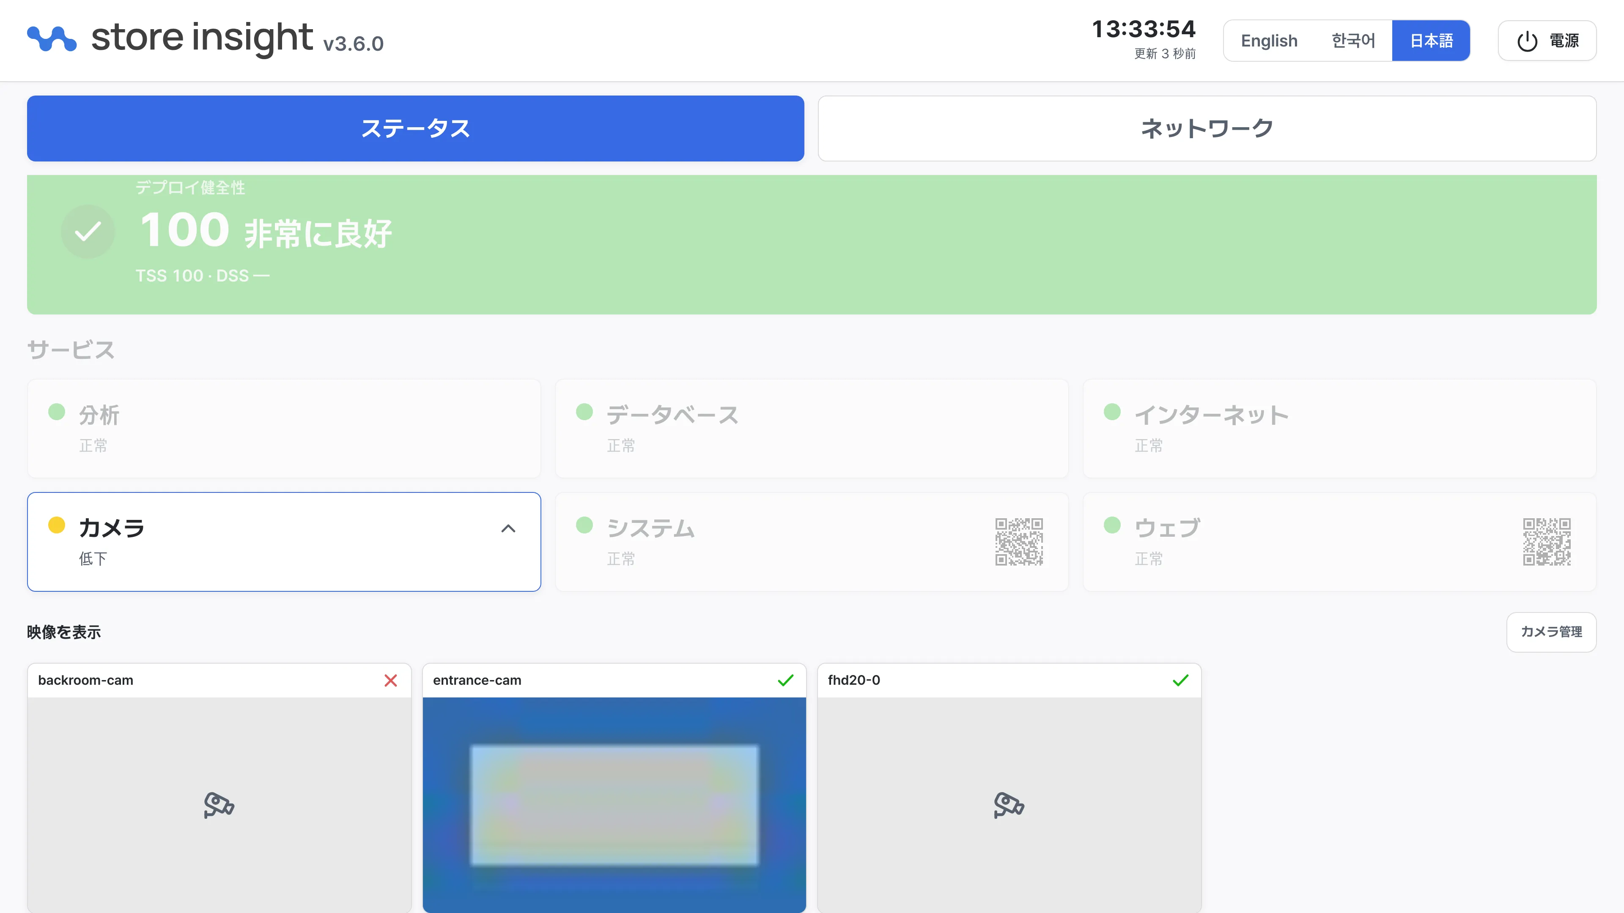
Task: Switch language to English
Action: click(1269, 41)
